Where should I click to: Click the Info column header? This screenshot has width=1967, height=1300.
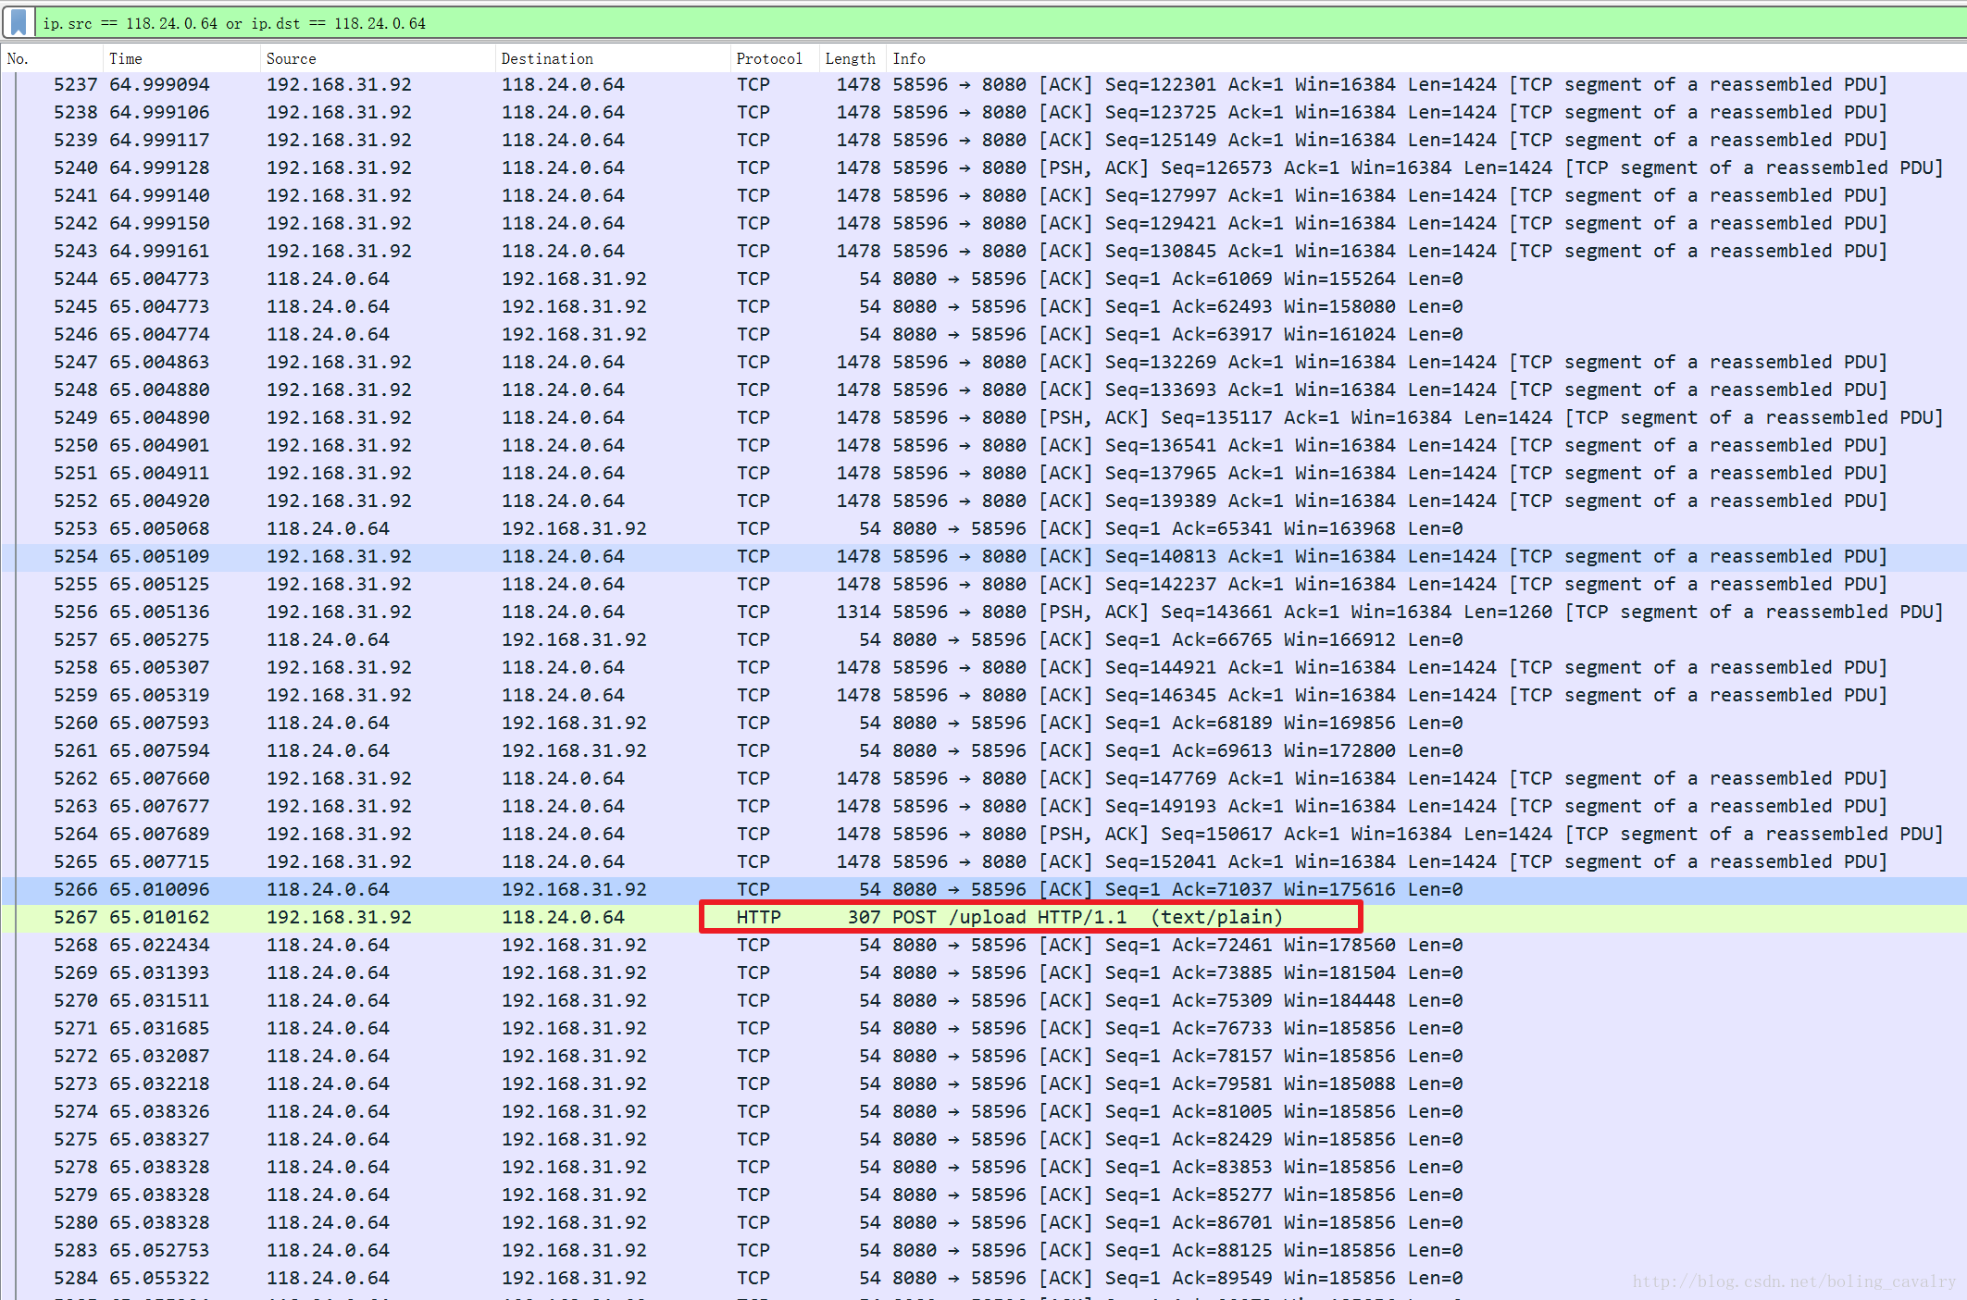pos(1427,58)
